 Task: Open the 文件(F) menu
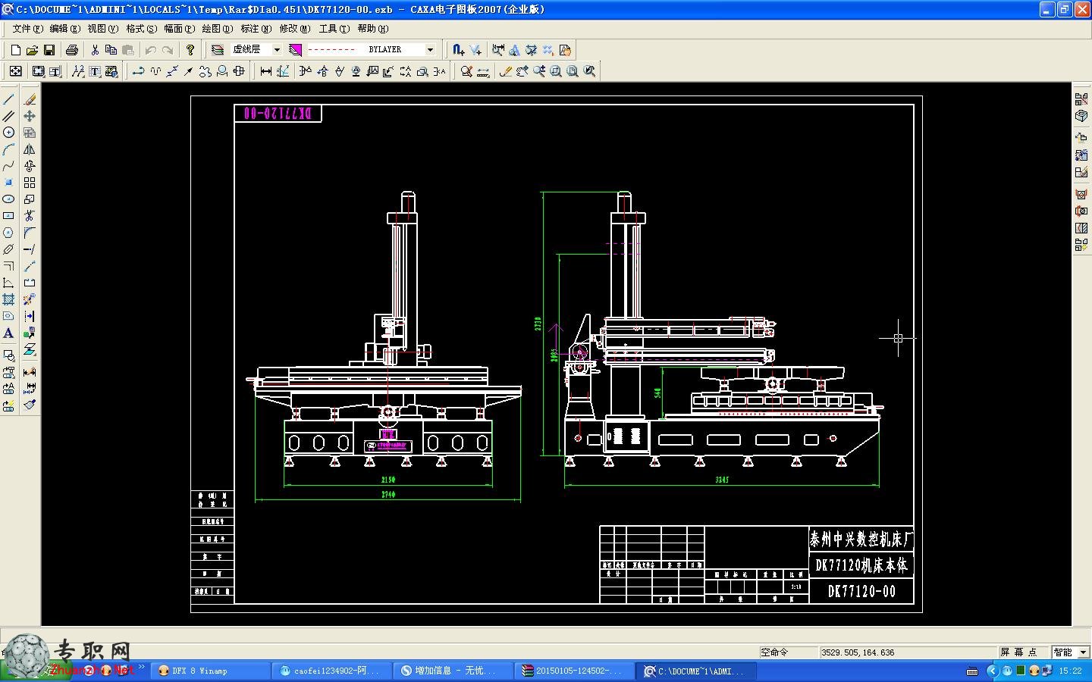(x=27, y=29)
